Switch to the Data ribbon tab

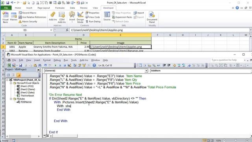point(72,8)
